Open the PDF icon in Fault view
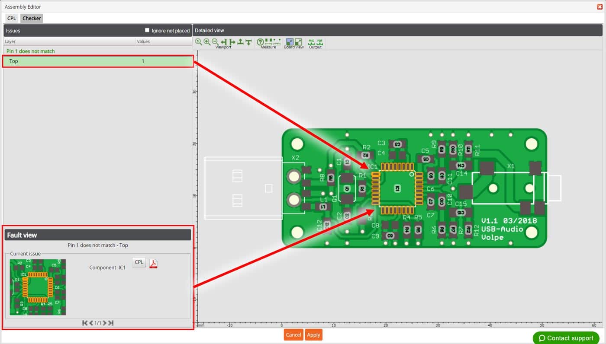Screen dimensions: 606x344 [x=153, y=263]
